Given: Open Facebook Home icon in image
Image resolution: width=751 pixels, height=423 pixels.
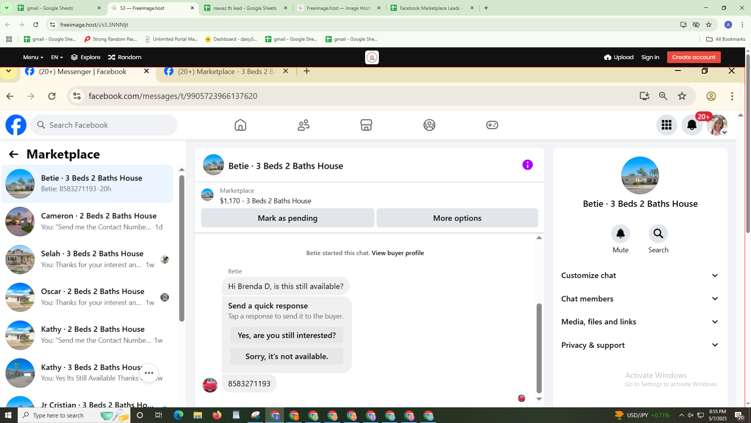Looking at the screenshot, I should click(240, 125).
